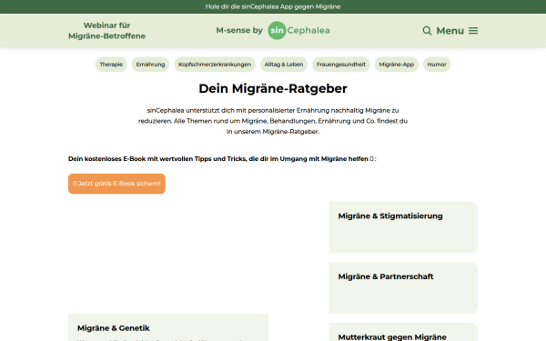Select the Ernährung category tag
546x341 pixels.
[x=150, y=65]
